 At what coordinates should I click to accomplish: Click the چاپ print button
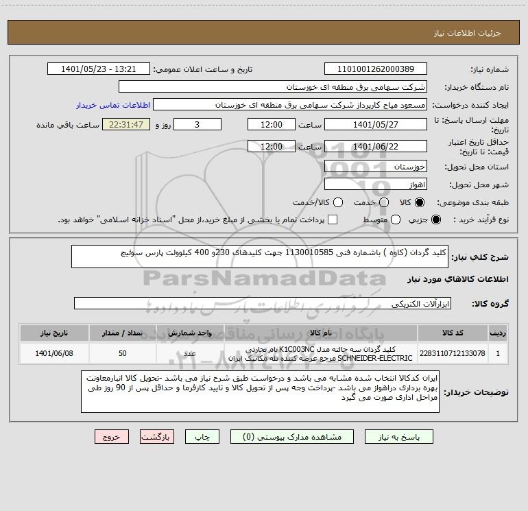point(202,437)
